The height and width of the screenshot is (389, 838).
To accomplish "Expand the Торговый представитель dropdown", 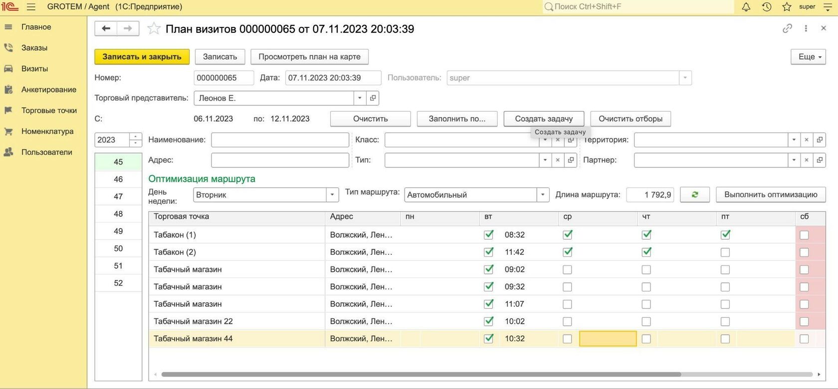I will click(x=360, y=98).
